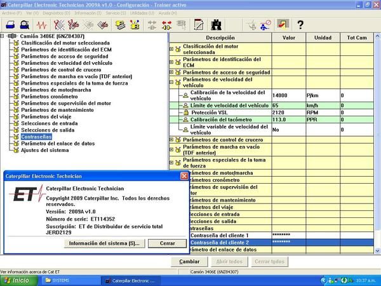The image size is (381, 286).
Task: Expand Parámetros especiales de la toma de fuerza row
Action: point(171,163)
